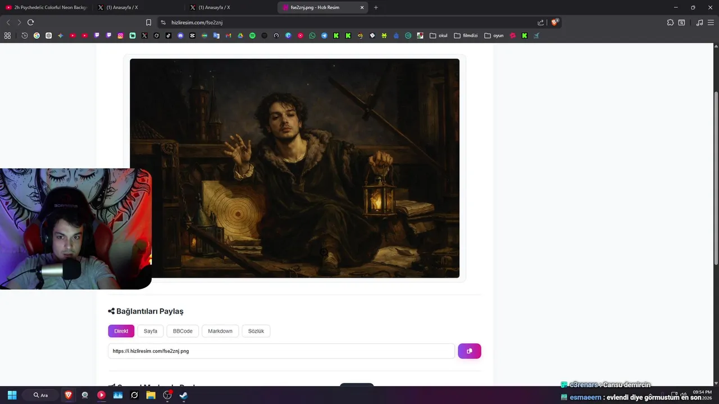Open the X bookmark in bookmarks bar
Viewport: 719px width, 404px height.
coord(144,35)
